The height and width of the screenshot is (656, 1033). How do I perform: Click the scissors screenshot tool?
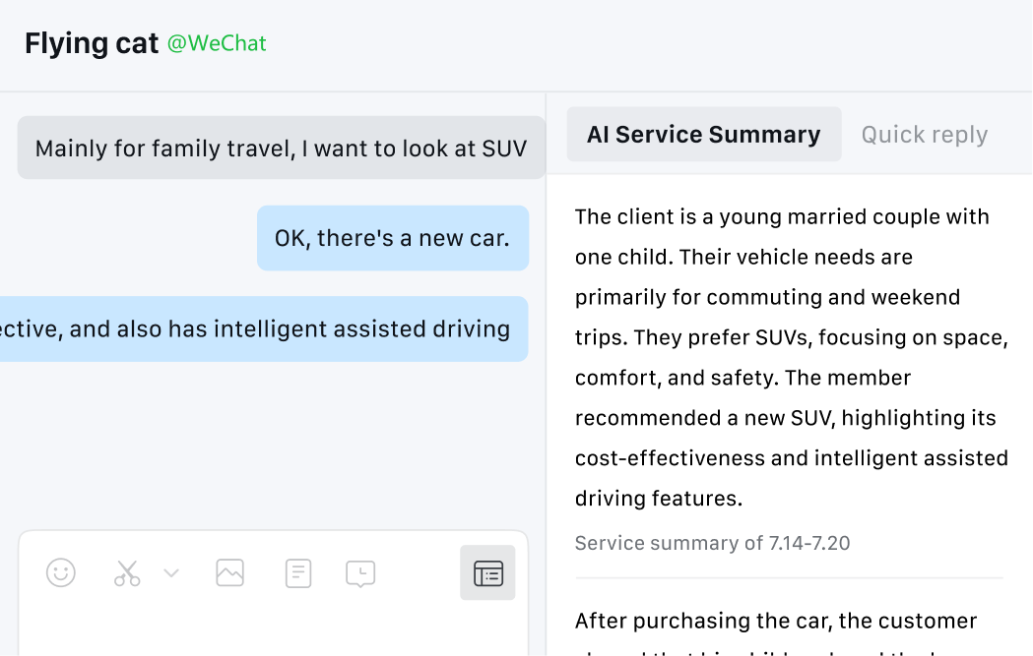127,572
